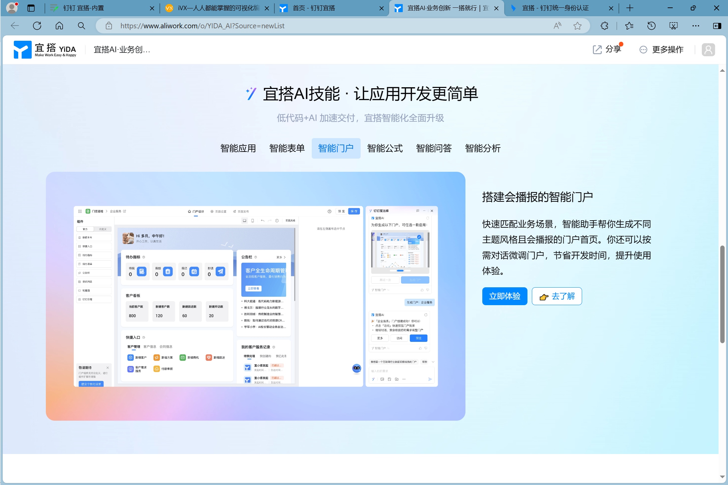Open browser extensions puzzle icon
The image size is (728, 485).
(605, 26)
